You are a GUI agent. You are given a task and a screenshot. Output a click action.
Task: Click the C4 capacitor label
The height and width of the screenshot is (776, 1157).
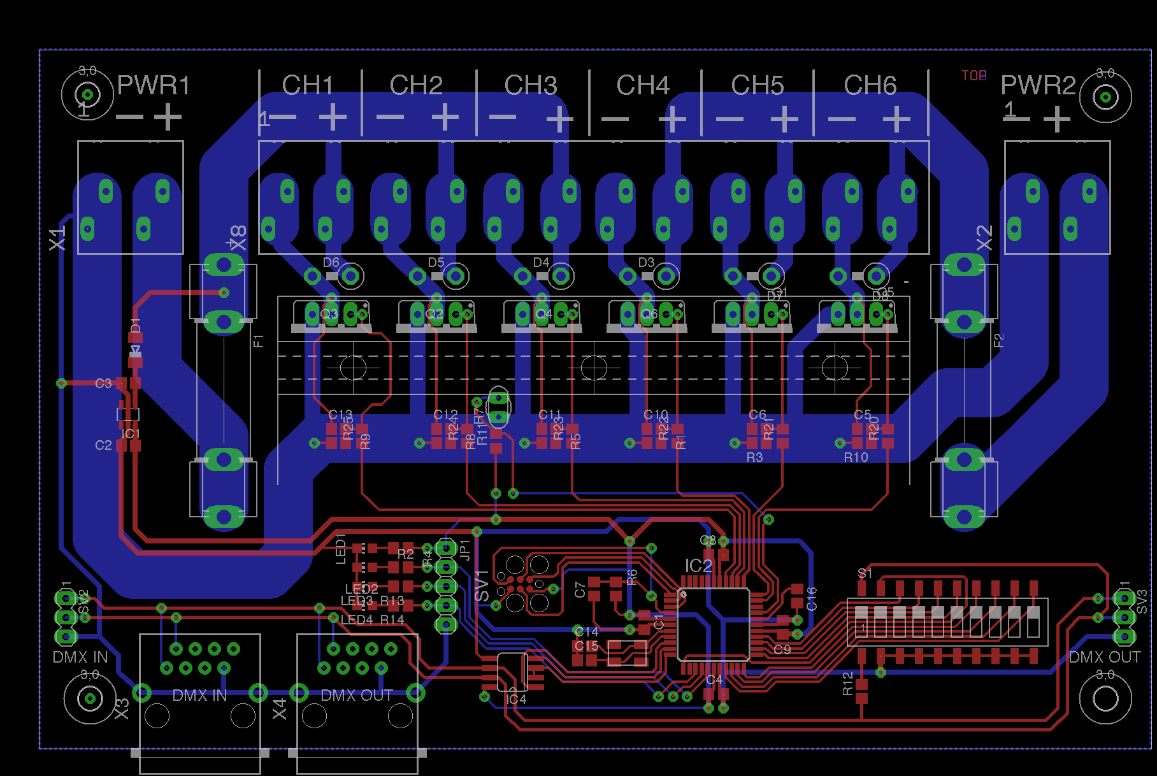pyautogui.click(x=714, y=680)
